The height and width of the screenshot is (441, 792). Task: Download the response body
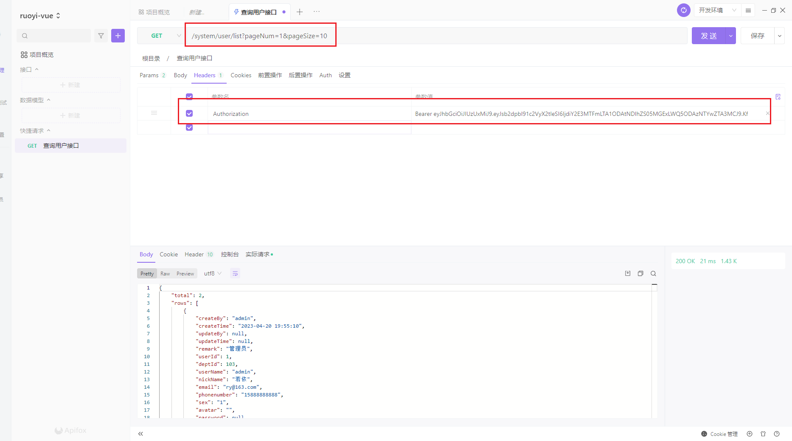[628, 273]
